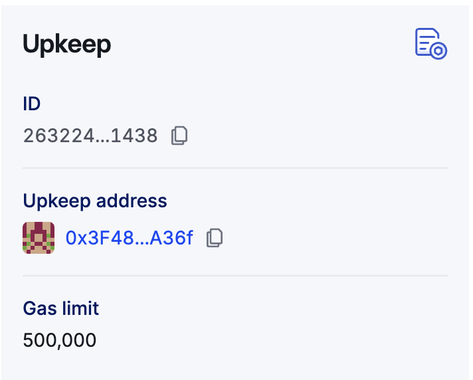Click the Upkeep address field label
Screen dimensions: 473x380
pyautogui.click(x=95, y=201)
